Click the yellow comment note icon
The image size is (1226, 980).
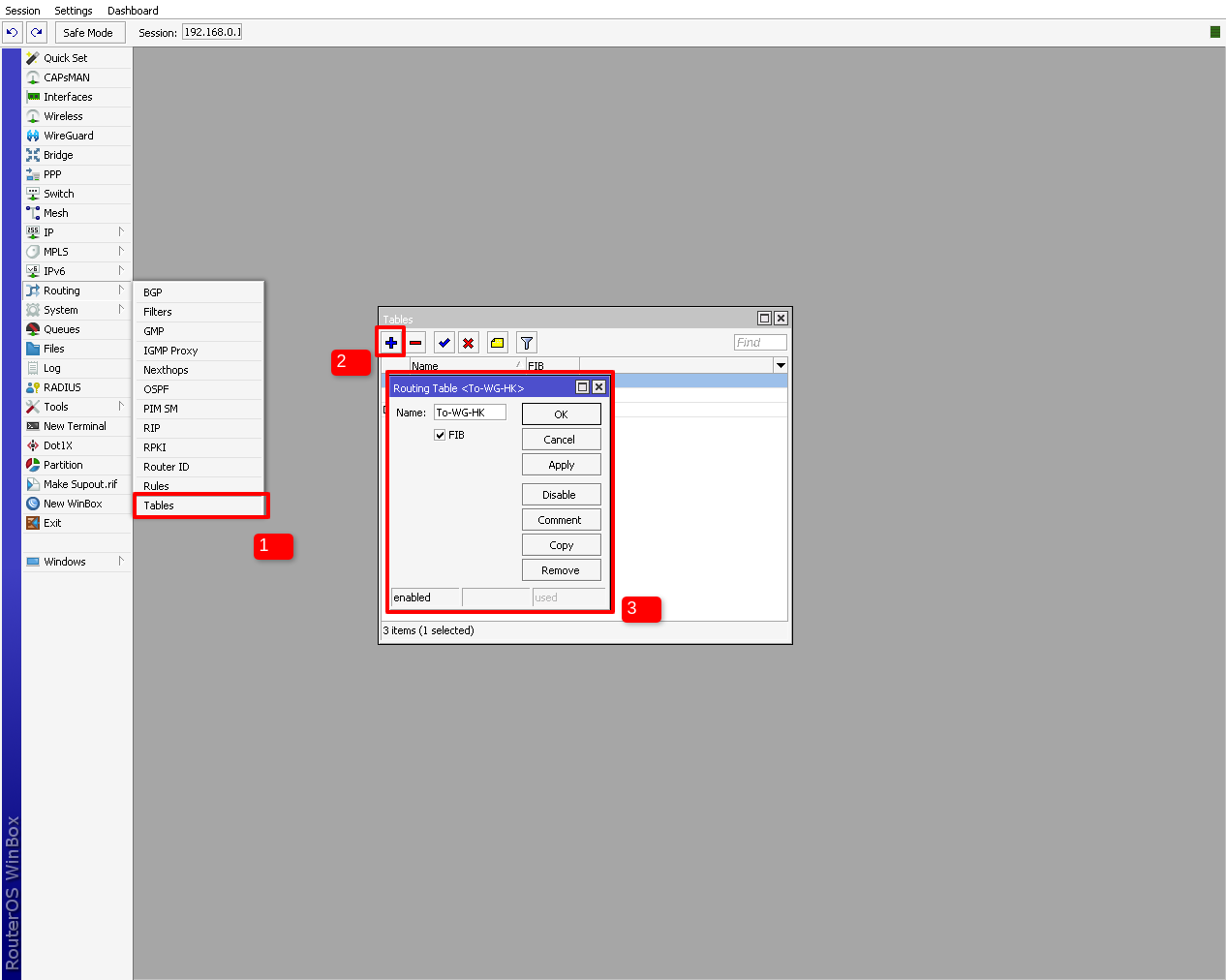[x=498, y=343]
